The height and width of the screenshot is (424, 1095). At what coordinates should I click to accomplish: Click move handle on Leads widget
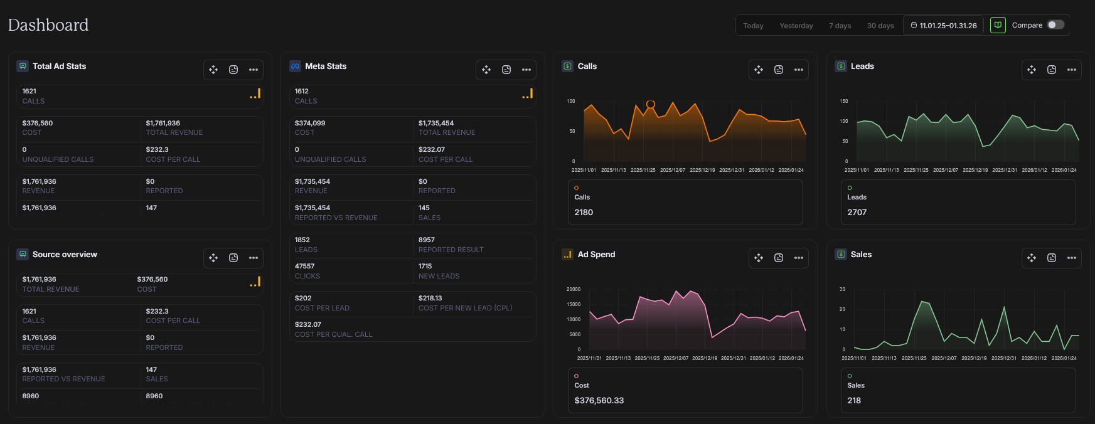pos(1032,70)
